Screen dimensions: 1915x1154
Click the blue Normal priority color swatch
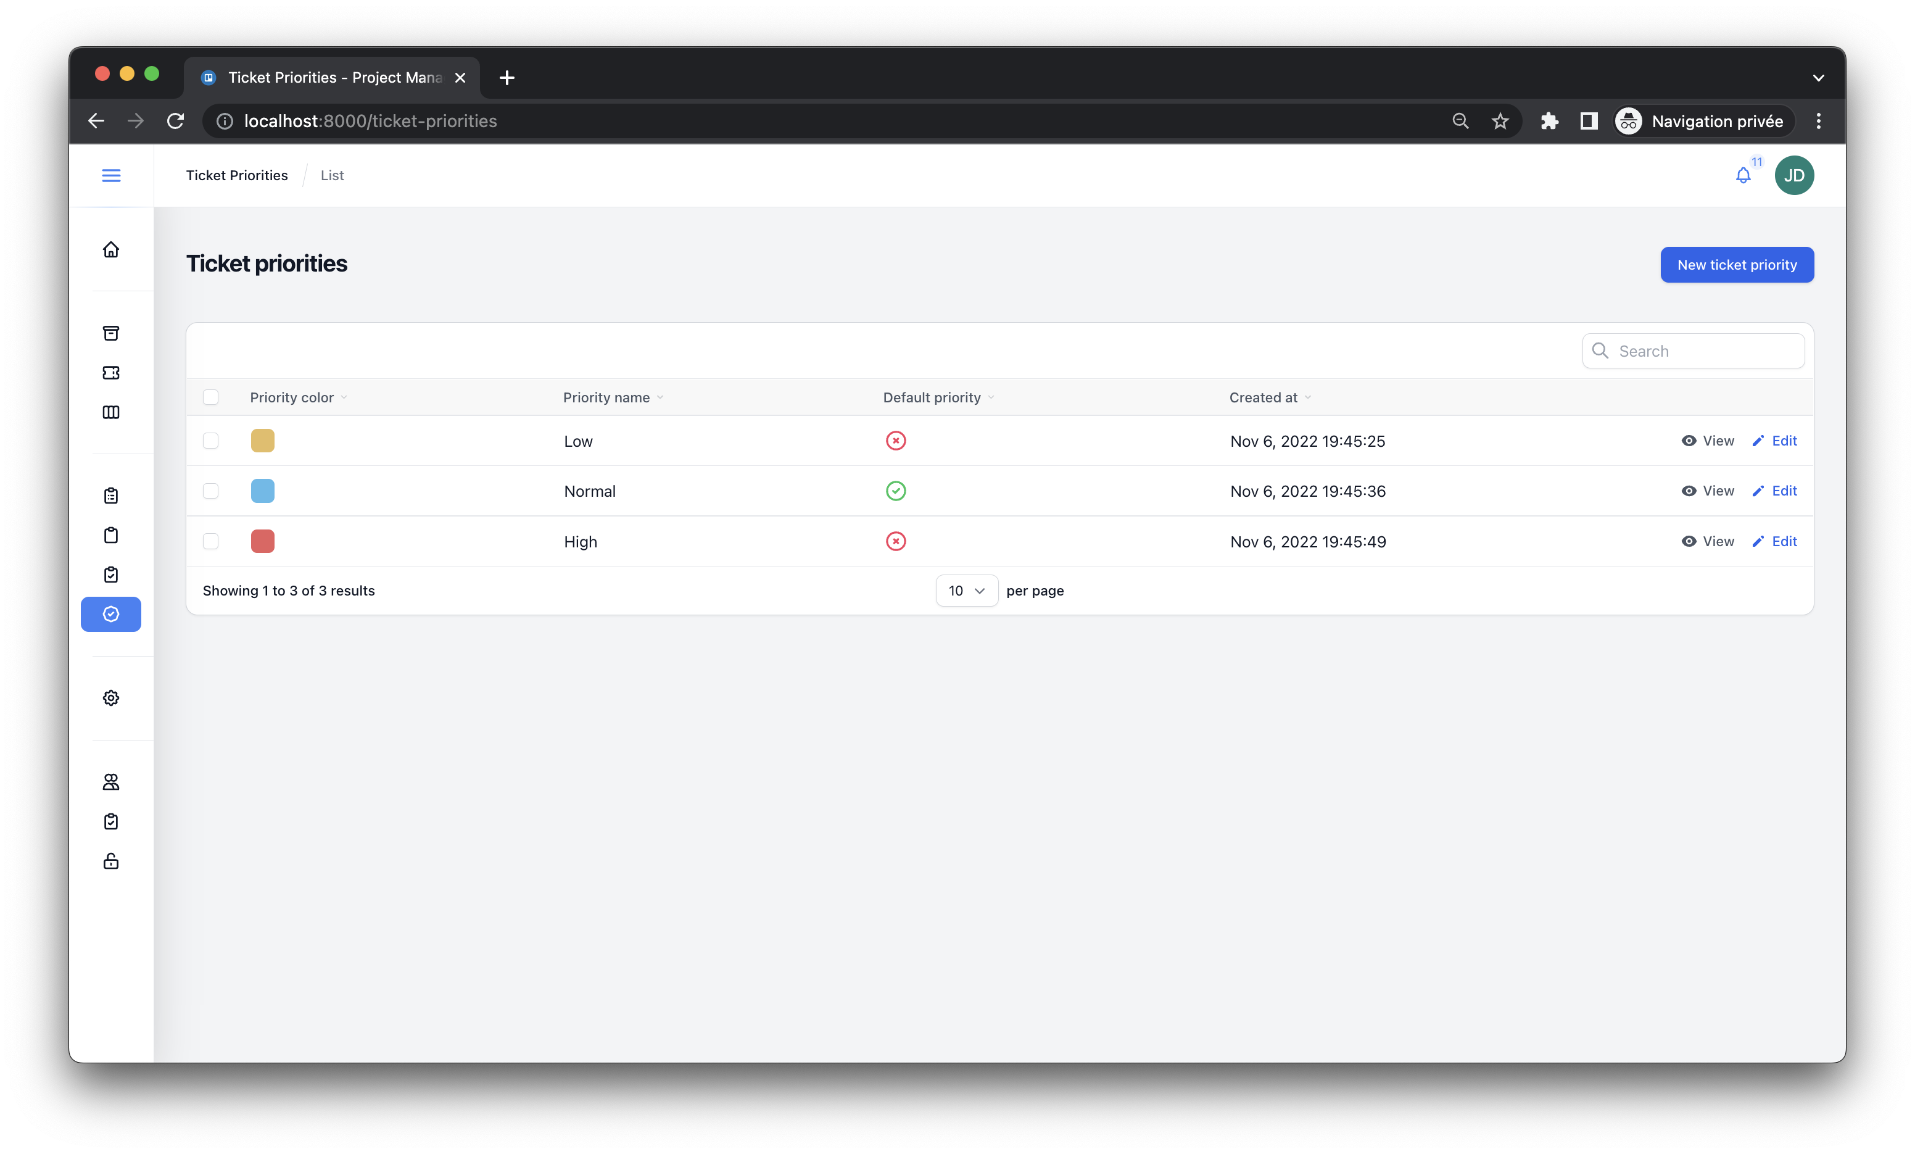[263, 491]
